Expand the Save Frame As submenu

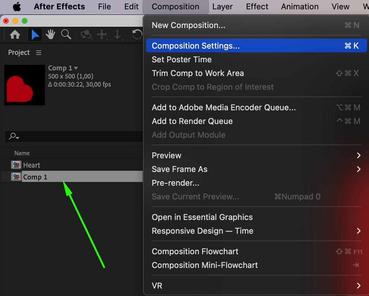point(358,169)
